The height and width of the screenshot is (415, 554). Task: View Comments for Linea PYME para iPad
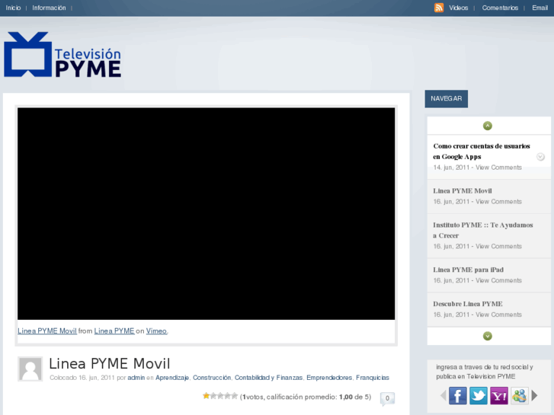pyautogui.click(x=498, y=280)
